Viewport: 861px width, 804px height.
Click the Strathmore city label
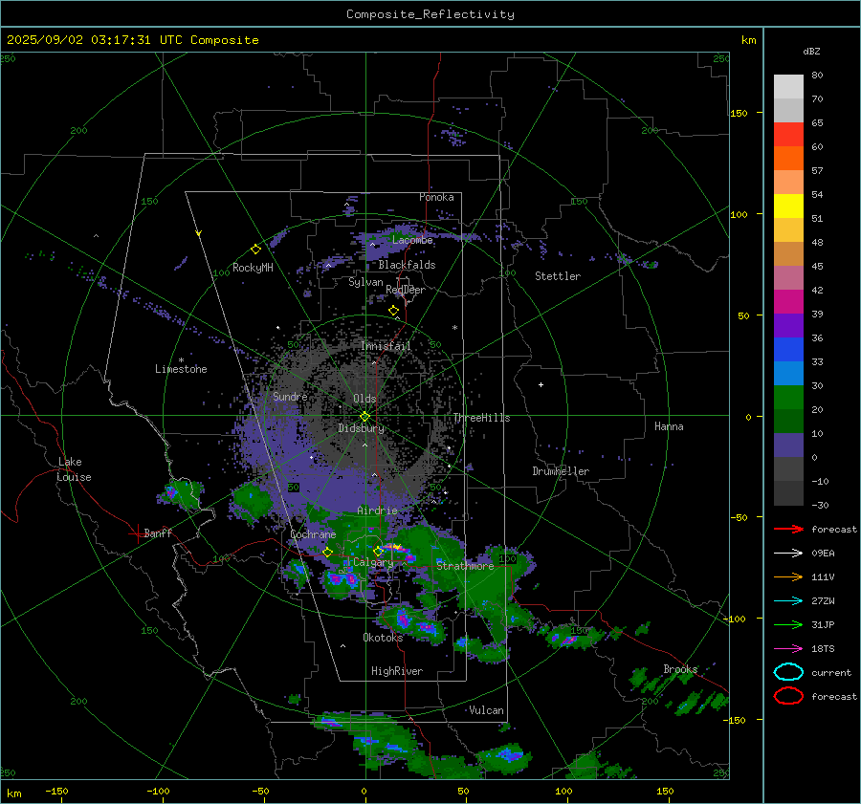[x=465, y=566]
